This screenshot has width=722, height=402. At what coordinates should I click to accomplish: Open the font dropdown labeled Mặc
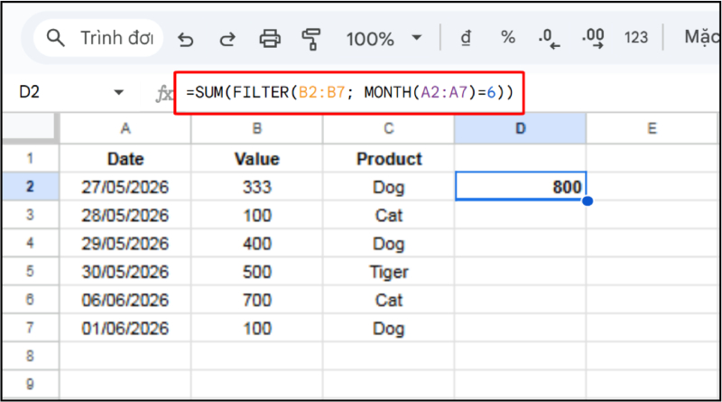(695, 38)
